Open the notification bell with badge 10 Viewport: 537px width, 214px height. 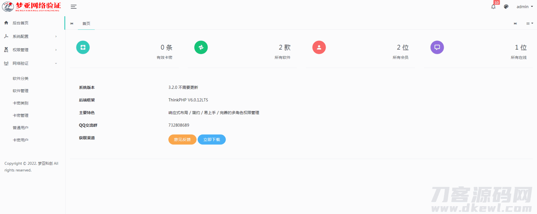coord(493,7)
